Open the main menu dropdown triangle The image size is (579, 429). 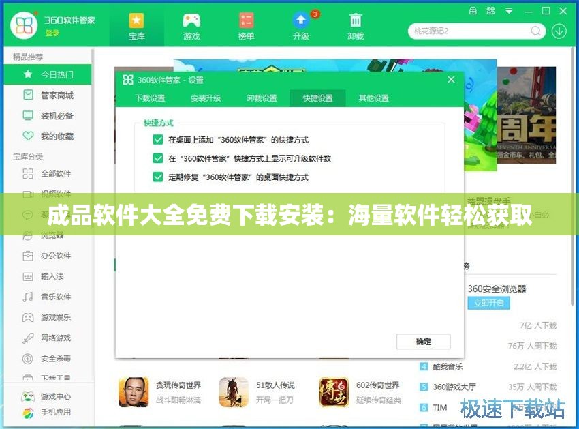509,12
